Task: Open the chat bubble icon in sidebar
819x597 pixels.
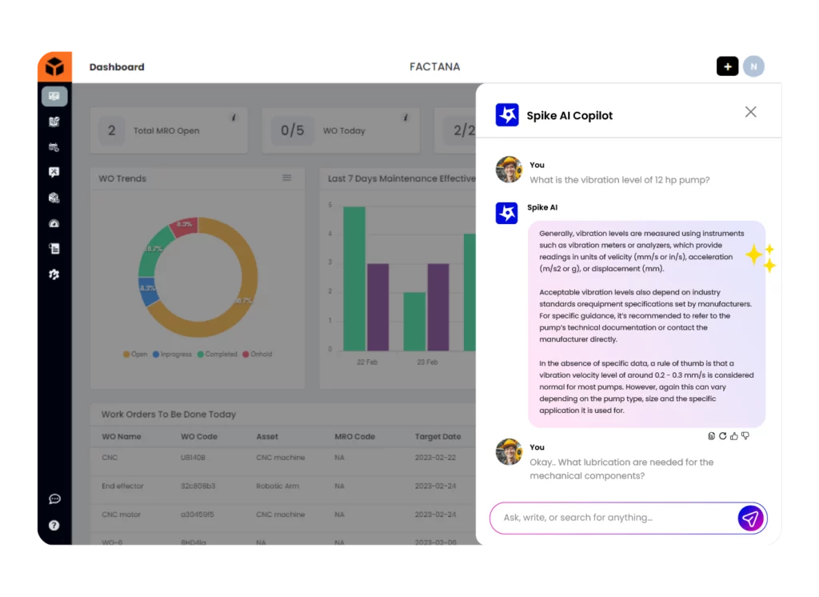Action: (54, 499)
